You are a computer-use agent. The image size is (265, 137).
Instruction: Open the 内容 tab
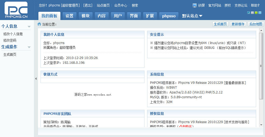tap(101, 16)
